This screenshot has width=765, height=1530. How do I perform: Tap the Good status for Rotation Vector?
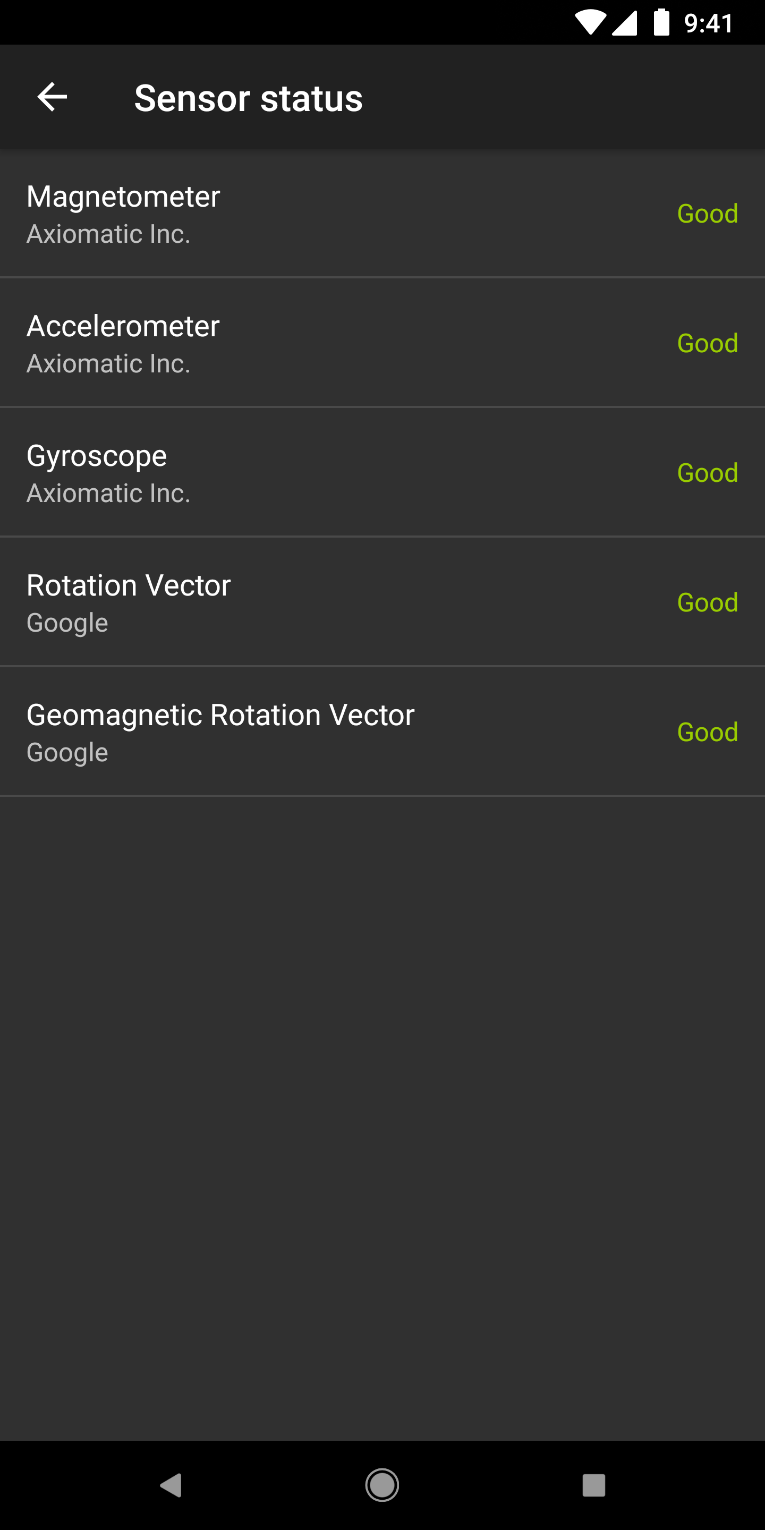708,602
